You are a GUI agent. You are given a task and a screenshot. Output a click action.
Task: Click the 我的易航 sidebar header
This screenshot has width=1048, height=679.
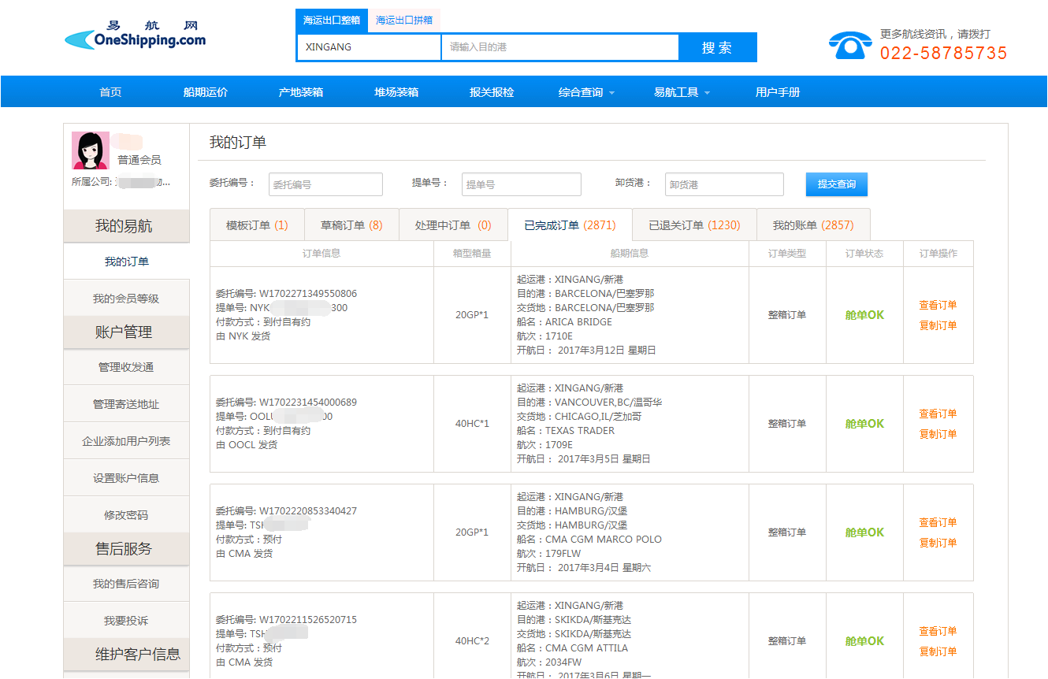[126, 226]
